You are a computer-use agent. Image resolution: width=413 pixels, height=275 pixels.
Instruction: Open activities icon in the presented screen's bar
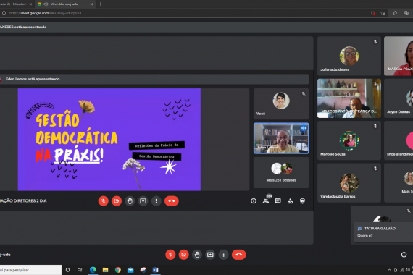pos(290,201)
